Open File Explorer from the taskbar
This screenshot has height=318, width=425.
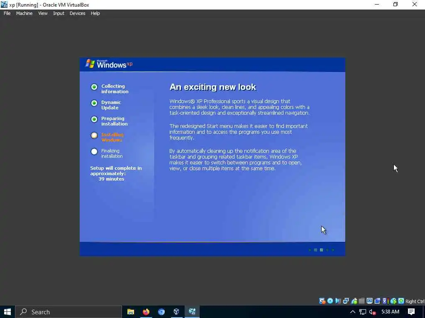click(131, 312)
